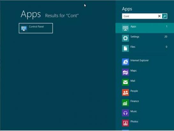
Task: Select the Apps search category
Action: click(145, 28)
